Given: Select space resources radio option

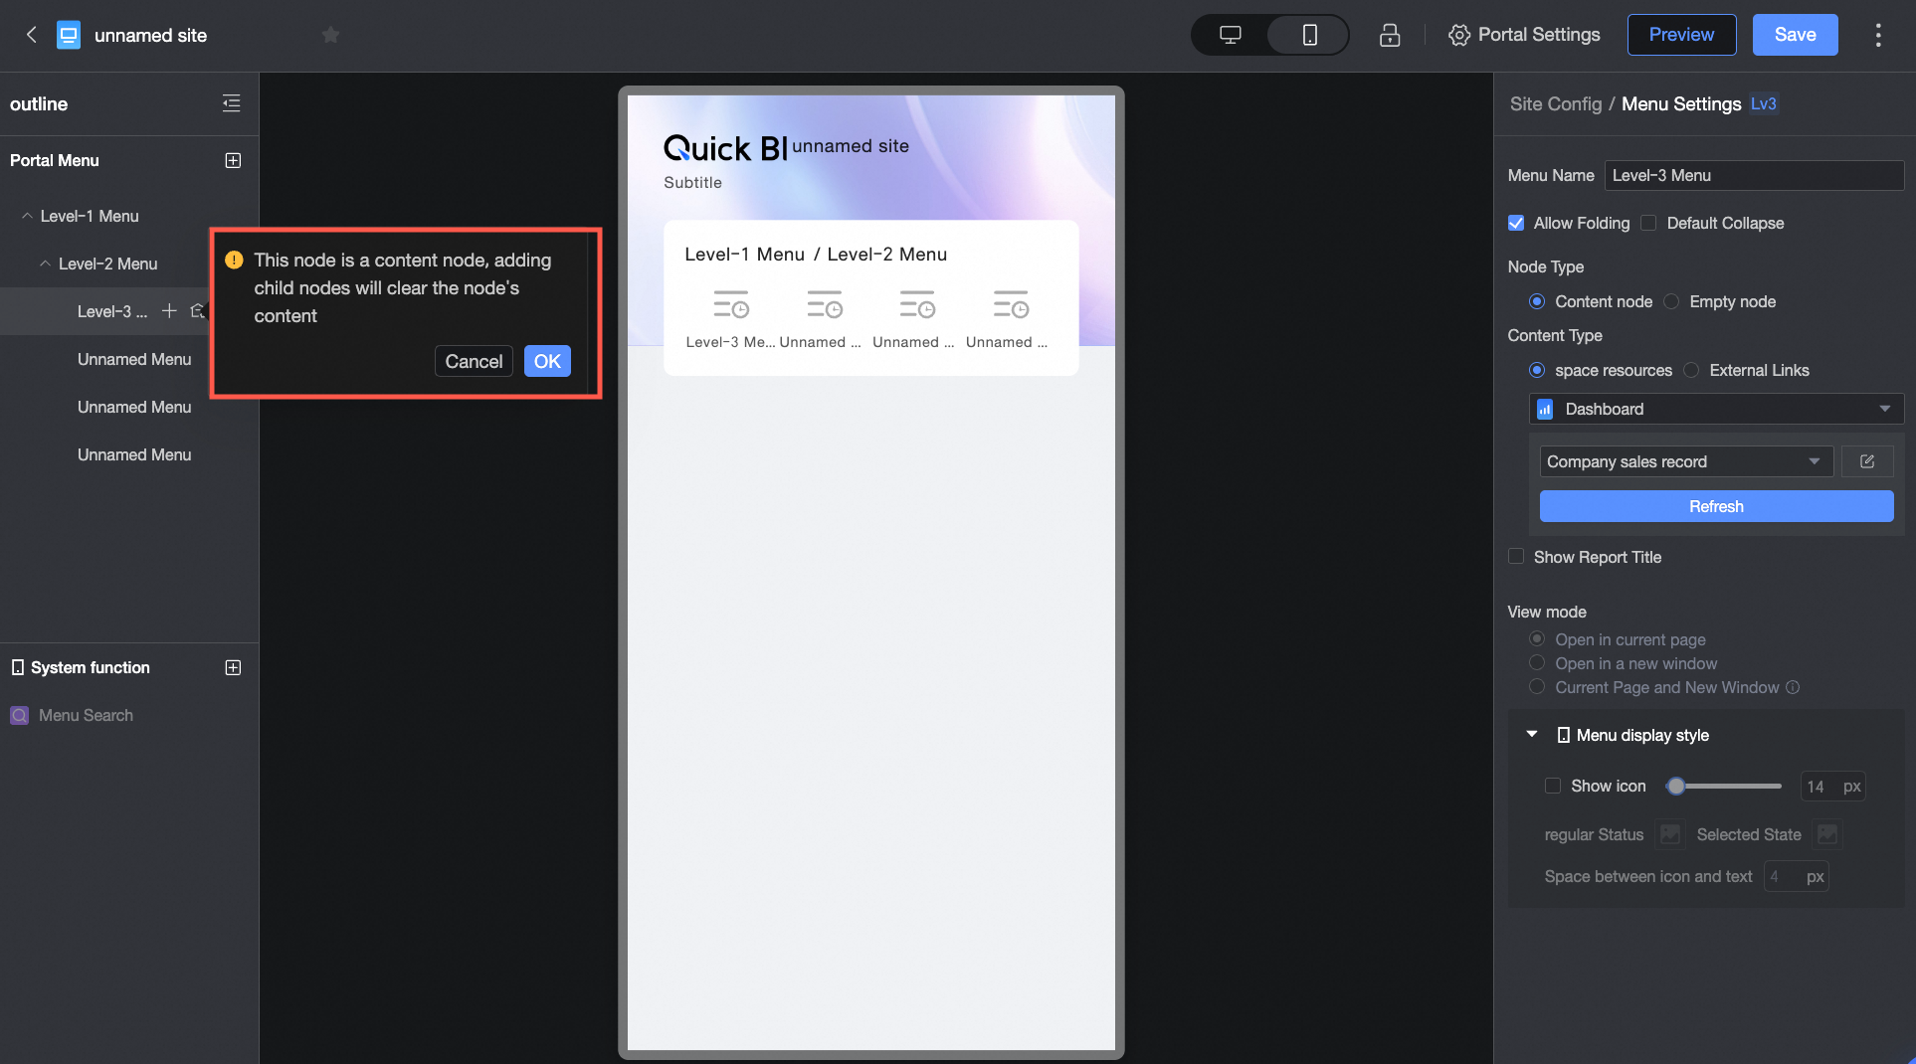Looking at the screenshot, I should click(x=1537, y=370).
